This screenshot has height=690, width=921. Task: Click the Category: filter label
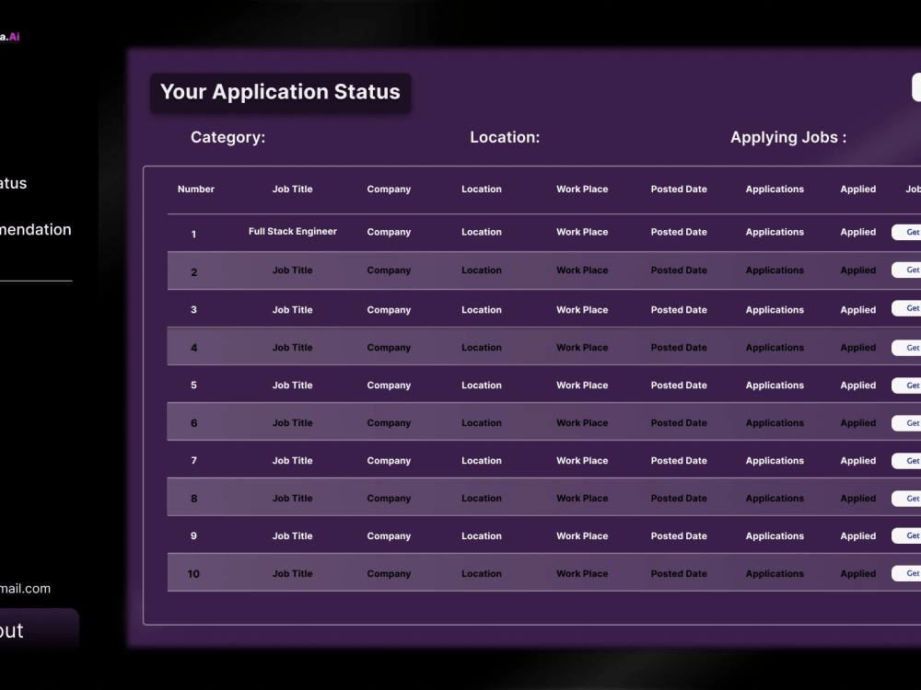tap(227, 137)
